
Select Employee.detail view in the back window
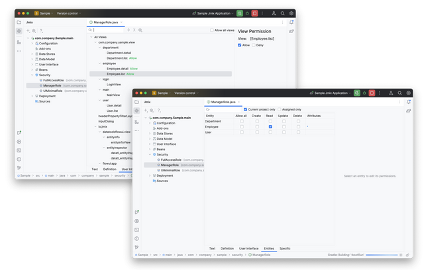(x=117, y=69)
